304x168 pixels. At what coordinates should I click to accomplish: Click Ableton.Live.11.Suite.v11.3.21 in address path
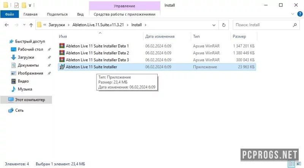(x=98, y=25)
